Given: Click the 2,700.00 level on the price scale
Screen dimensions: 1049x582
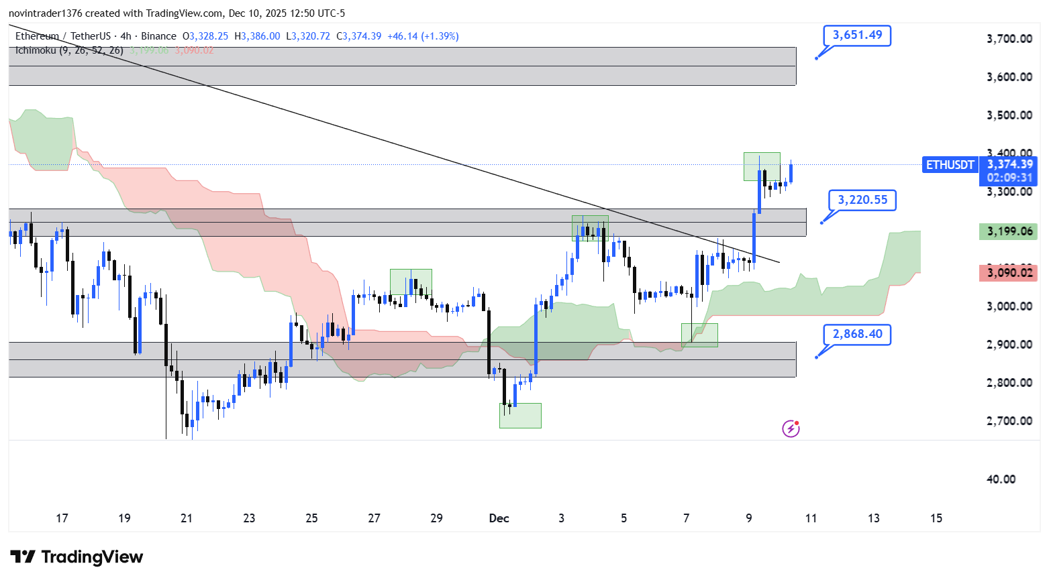Looking at the screenshot, I should (1009, 421).
